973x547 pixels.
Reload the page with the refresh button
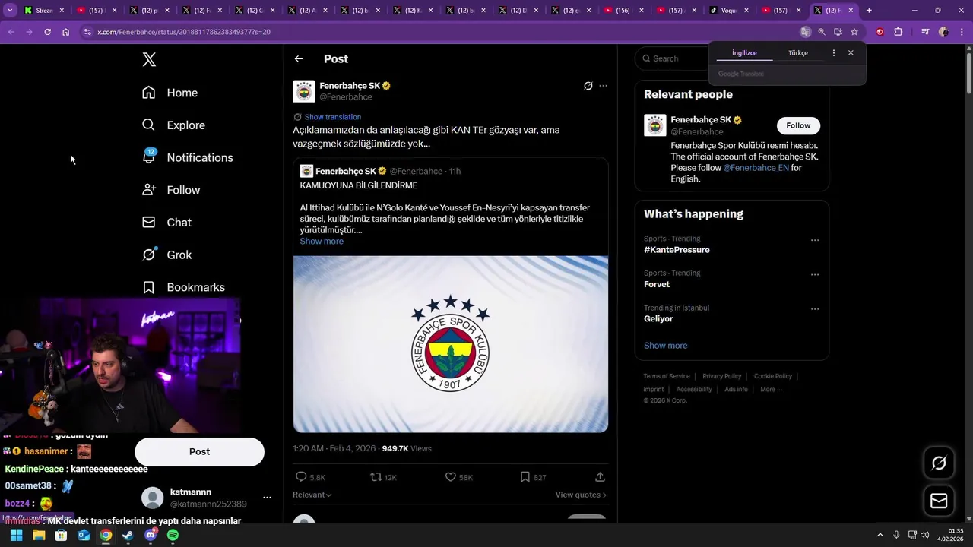point(47,32)
